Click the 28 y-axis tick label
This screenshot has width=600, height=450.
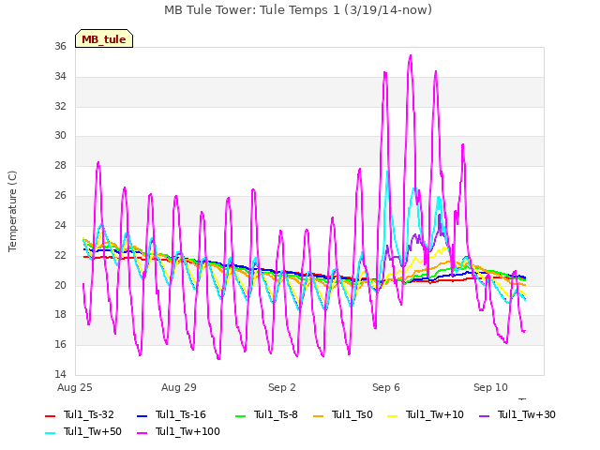(60, 165)
